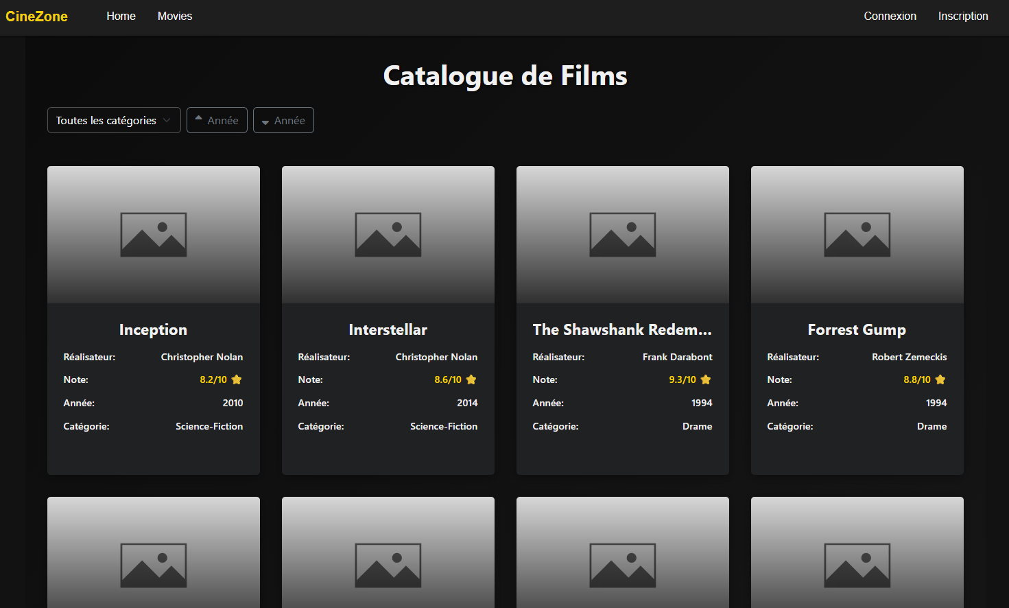
Task: Open the Inception movie title
Action: click(153, 330)
